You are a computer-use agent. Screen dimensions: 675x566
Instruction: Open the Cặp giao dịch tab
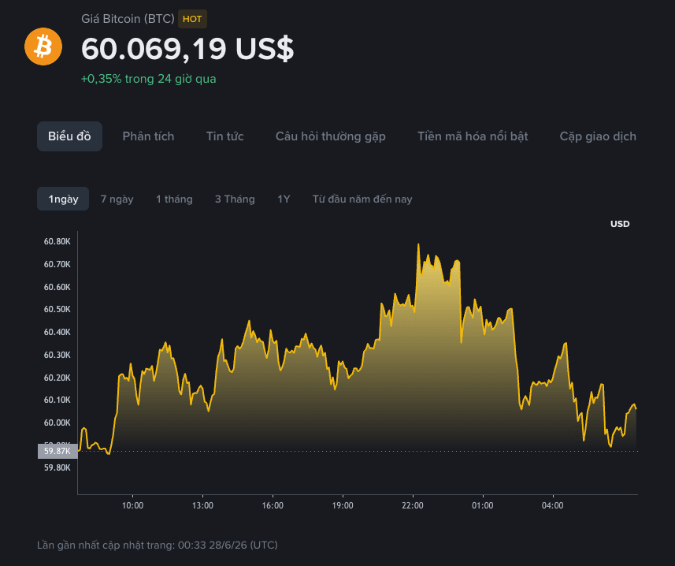[598, 136]
